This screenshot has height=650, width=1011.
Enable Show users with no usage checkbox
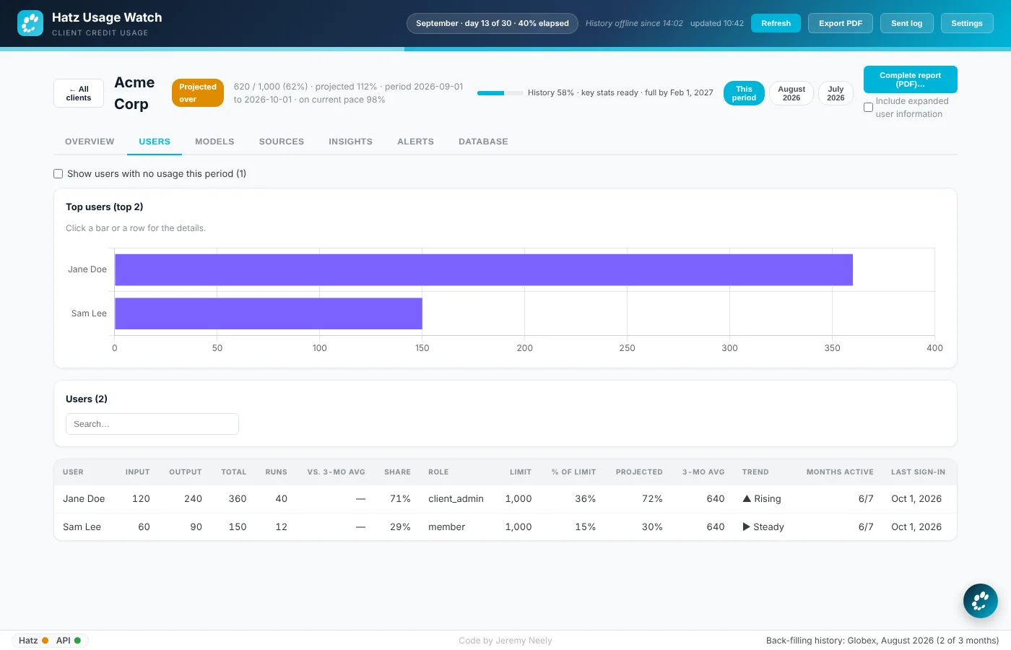(58, 174)
